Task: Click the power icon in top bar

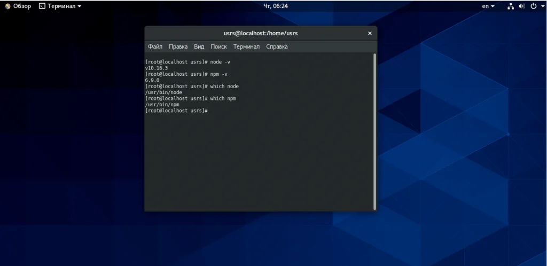Action: point(534,6)
